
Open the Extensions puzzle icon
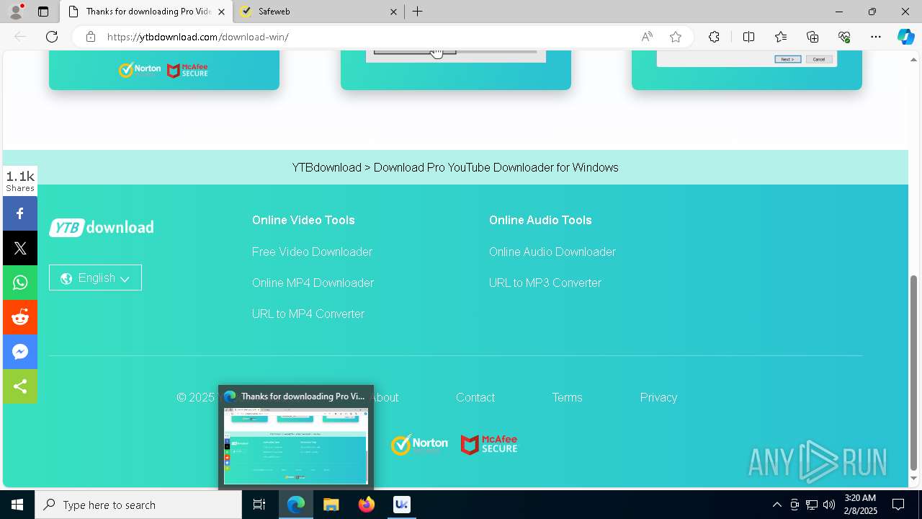click(x=714, y=37)
